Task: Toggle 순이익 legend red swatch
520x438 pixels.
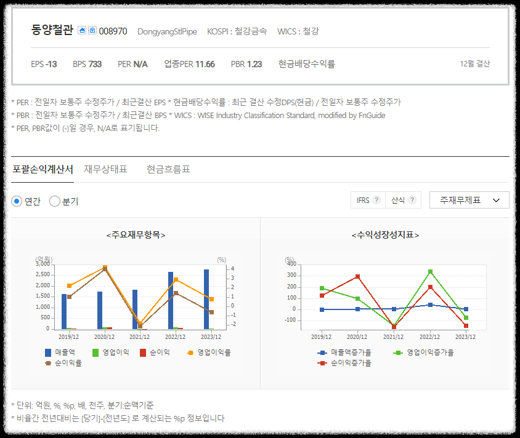Action: click(x=143, y=352)
